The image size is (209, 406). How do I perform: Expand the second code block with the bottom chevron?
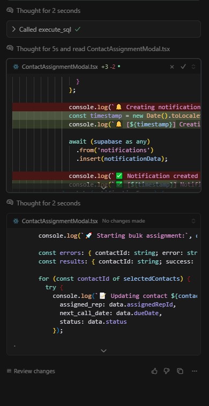click(x=104, y=351)
